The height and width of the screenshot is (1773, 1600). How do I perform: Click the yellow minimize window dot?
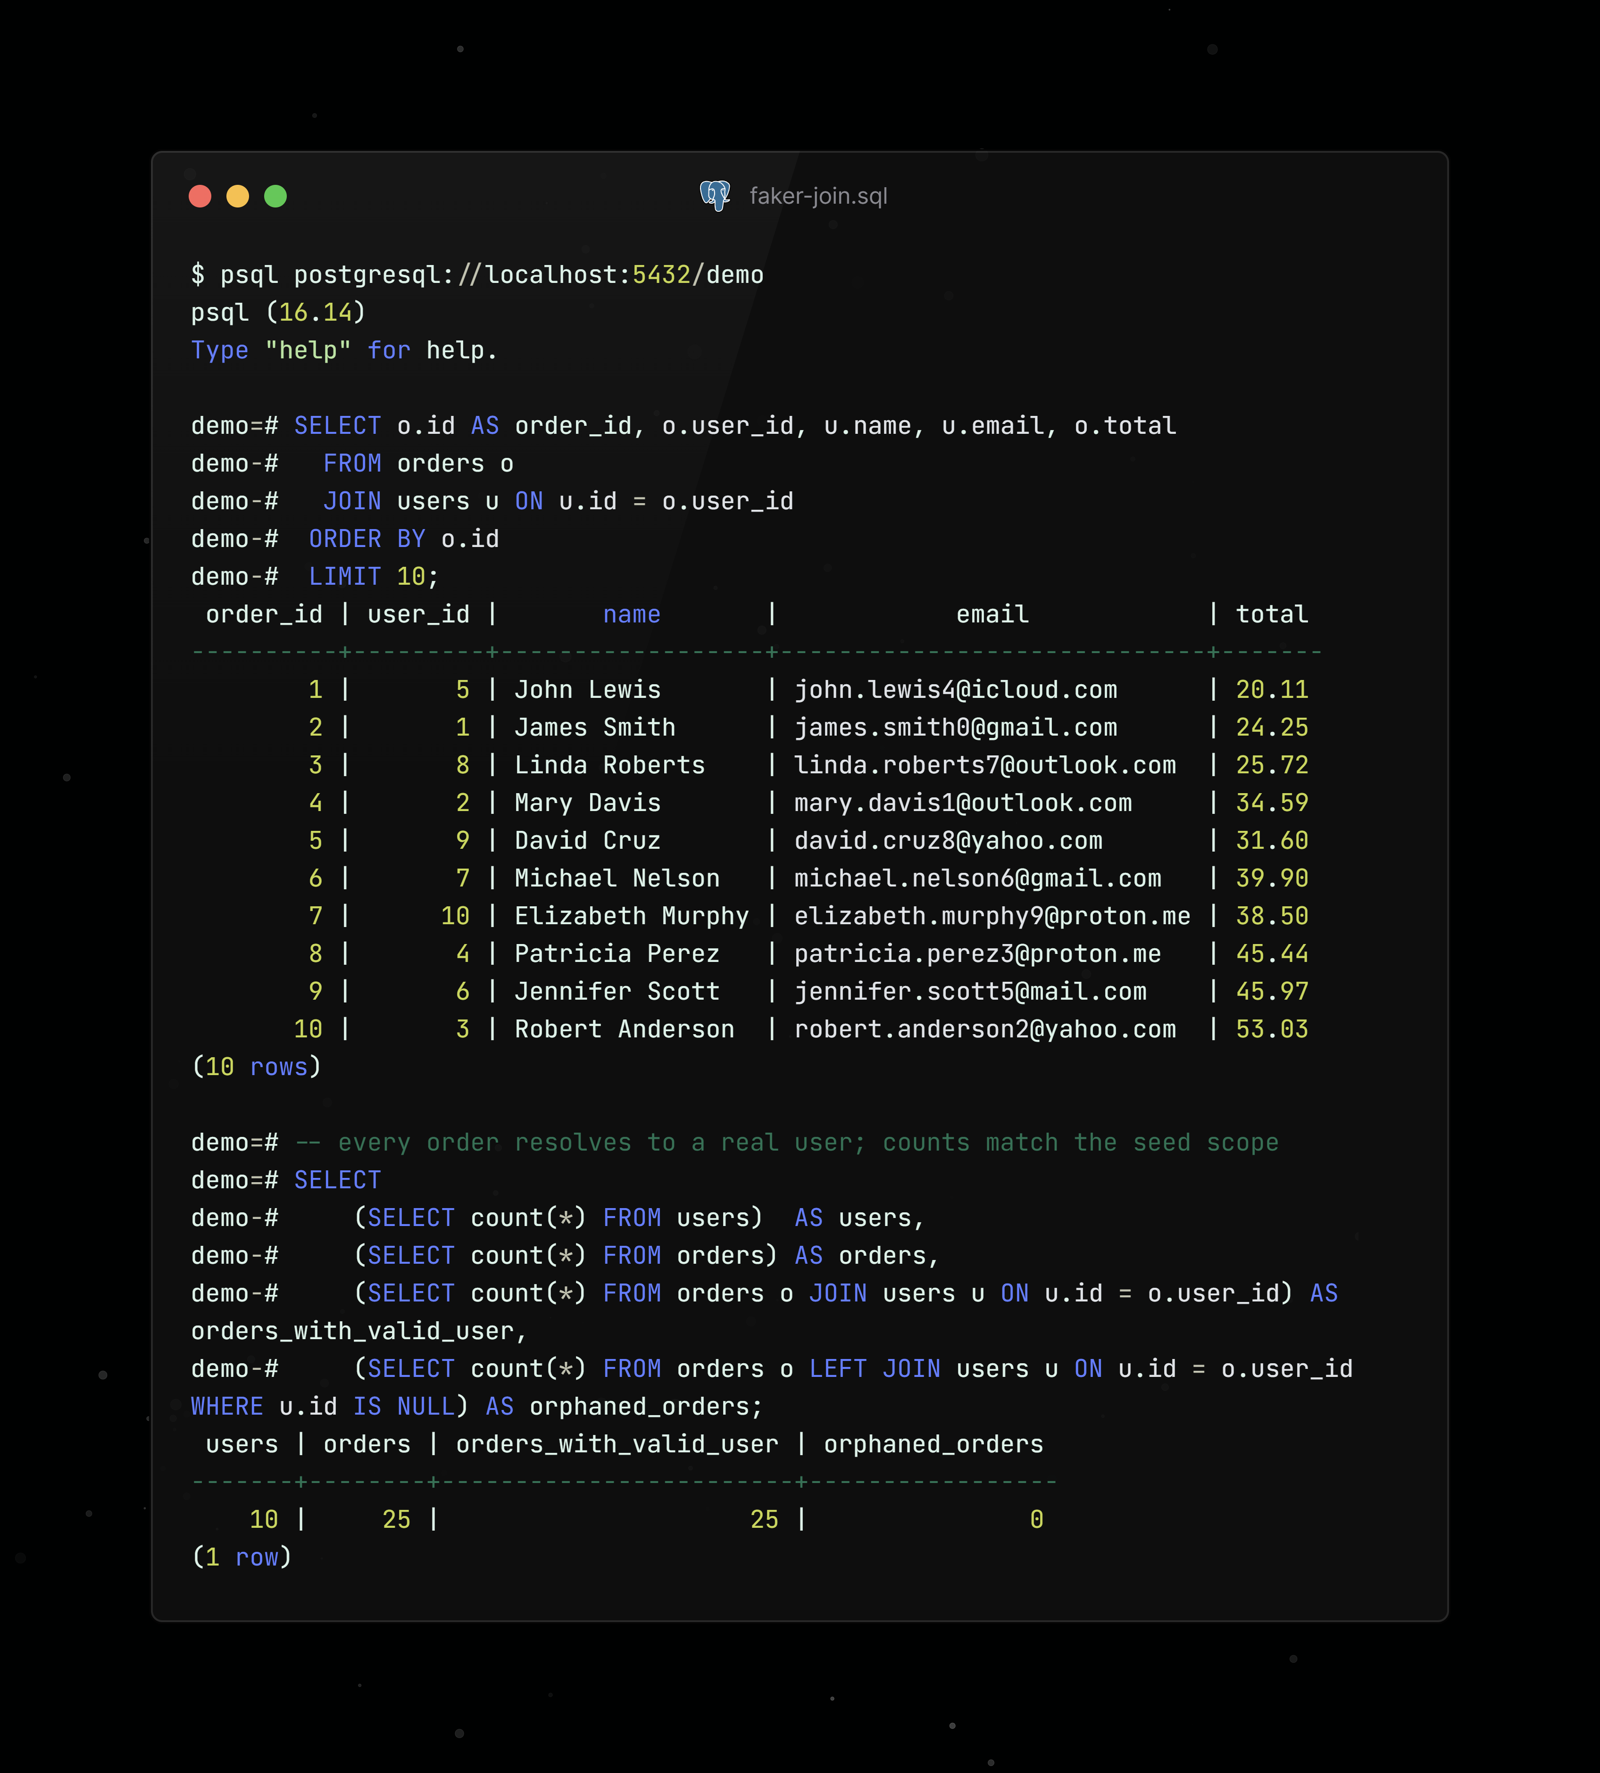coord(237,196)
